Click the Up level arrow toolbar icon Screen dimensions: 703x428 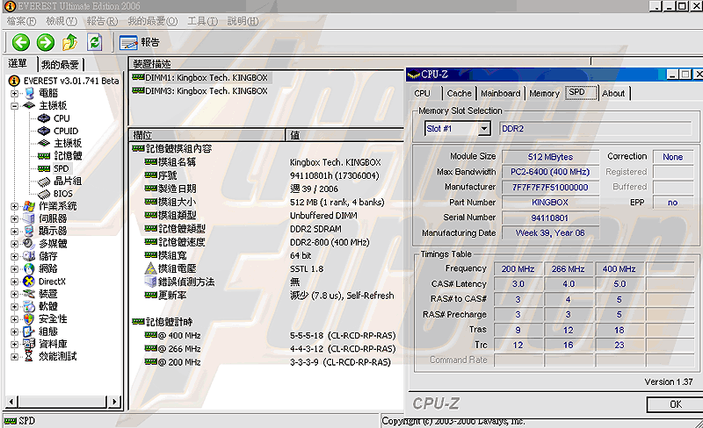(x=69, y=42)
